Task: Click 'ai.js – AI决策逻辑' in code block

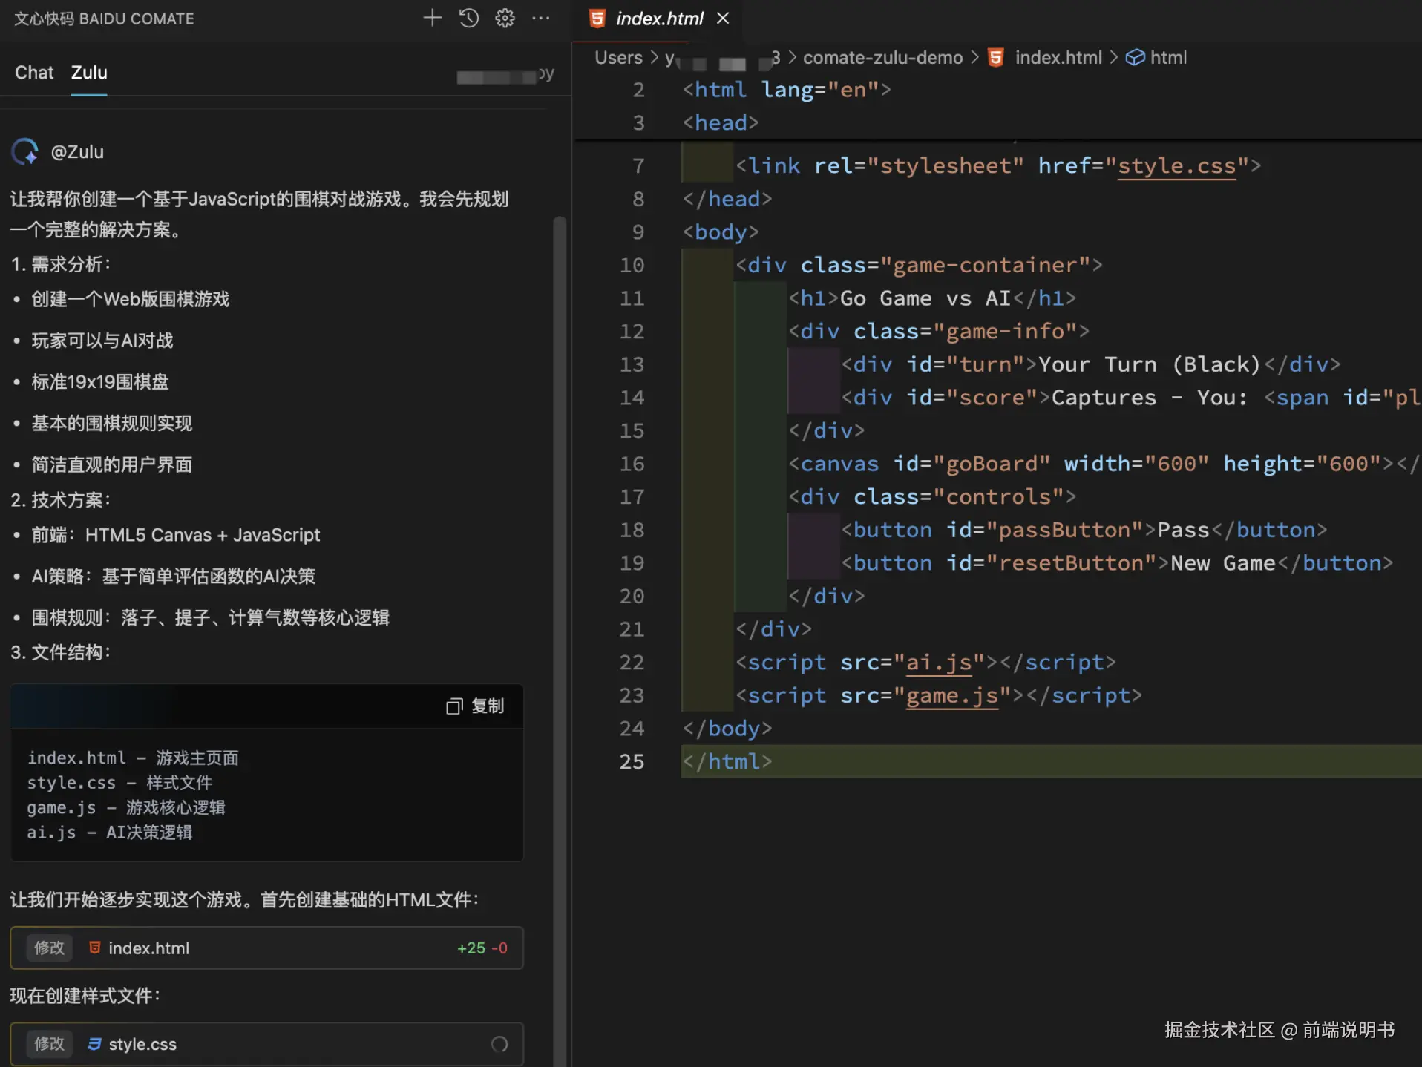Action: coord(109,833)
